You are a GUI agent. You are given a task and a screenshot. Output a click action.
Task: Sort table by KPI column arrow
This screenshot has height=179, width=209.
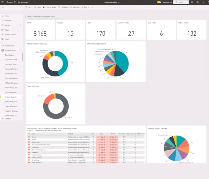click(28, 135)
